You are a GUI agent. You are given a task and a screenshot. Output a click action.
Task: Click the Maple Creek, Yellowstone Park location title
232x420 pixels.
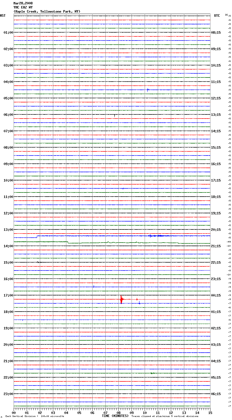[x=47, y=11]
